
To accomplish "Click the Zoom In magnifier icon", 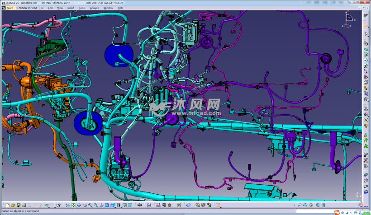I will click(90, 205).
